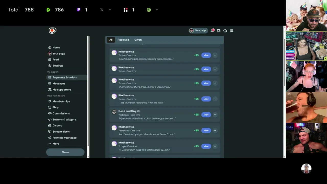327x184 pixels.
Task: Click the Shop icon in the sidebar
Action: [x=50, y=107]
